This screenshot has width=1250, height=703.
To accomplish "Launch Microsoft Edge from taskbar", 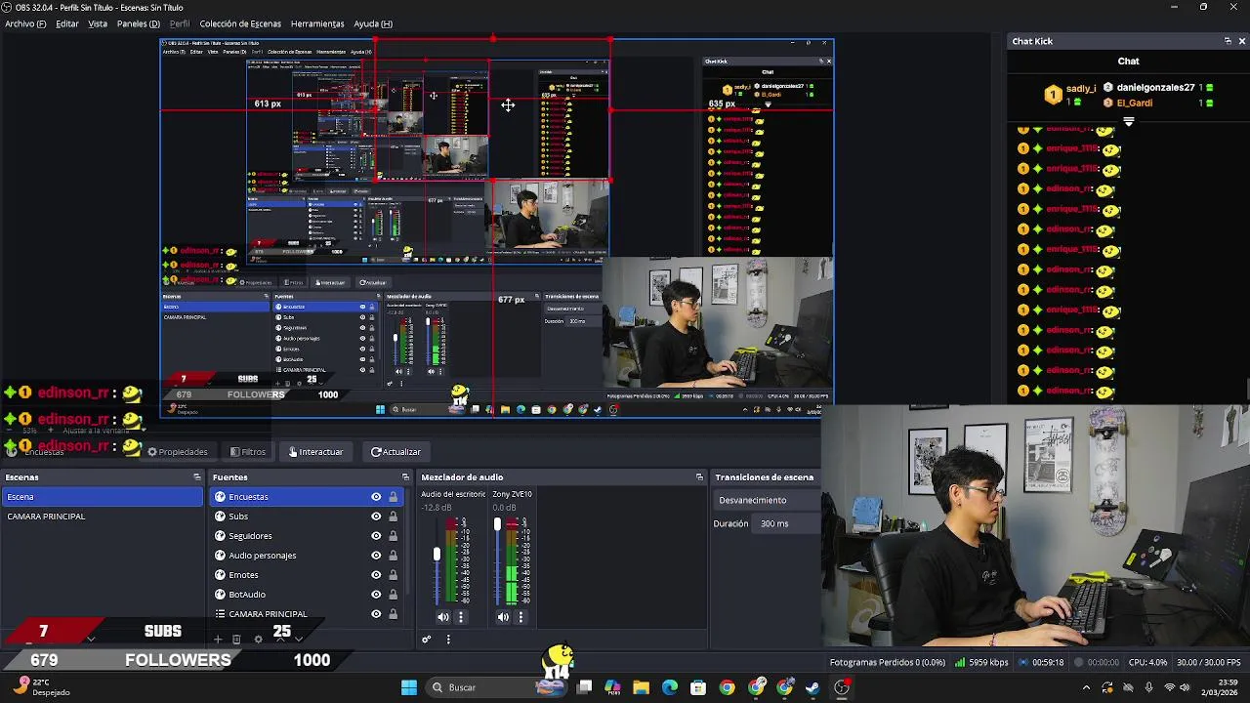I will (670, 687).
